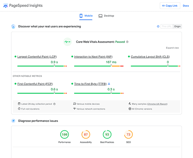The height and width of the screenshot is (158, 193).
Task: Click the 187 ms INP distribution bar
Action: click(x=99, y=66)
